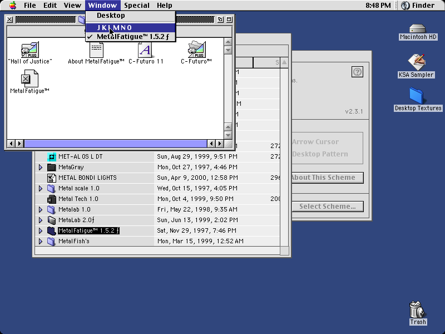
Task: Choose MetalFatigue 1.5.2 ƒ in Window menu
Action: click(131, 37)
